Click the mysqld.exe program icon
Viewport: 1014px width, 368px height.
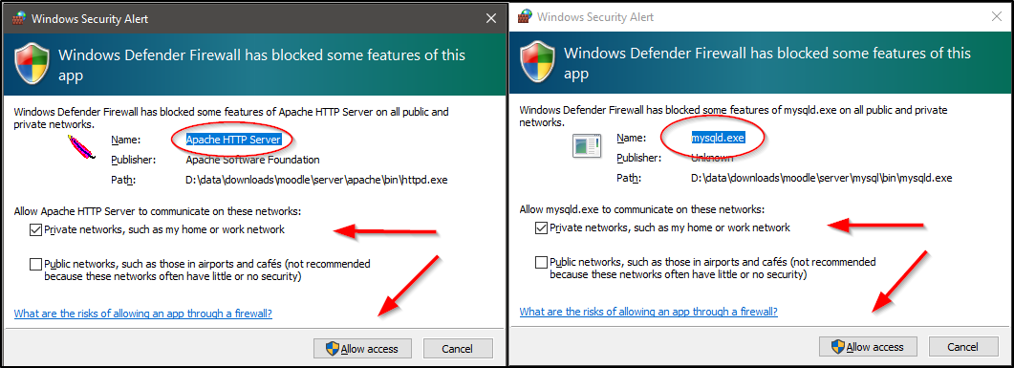point(587,145)
